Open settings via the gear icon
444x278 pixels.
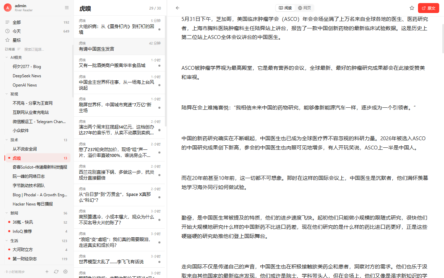pos(65,272)
